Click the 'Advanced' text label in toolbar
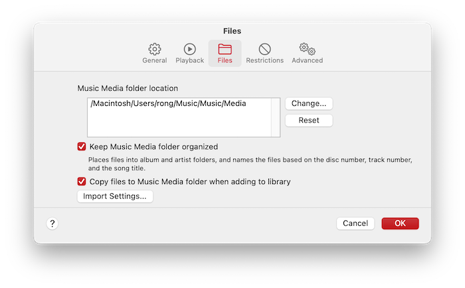 307,60
